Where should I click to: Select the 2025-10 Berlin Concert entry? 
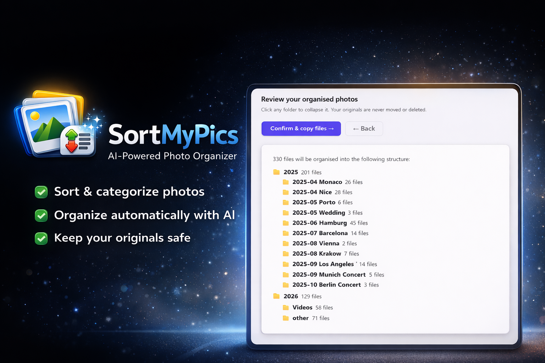coord(326,285)
